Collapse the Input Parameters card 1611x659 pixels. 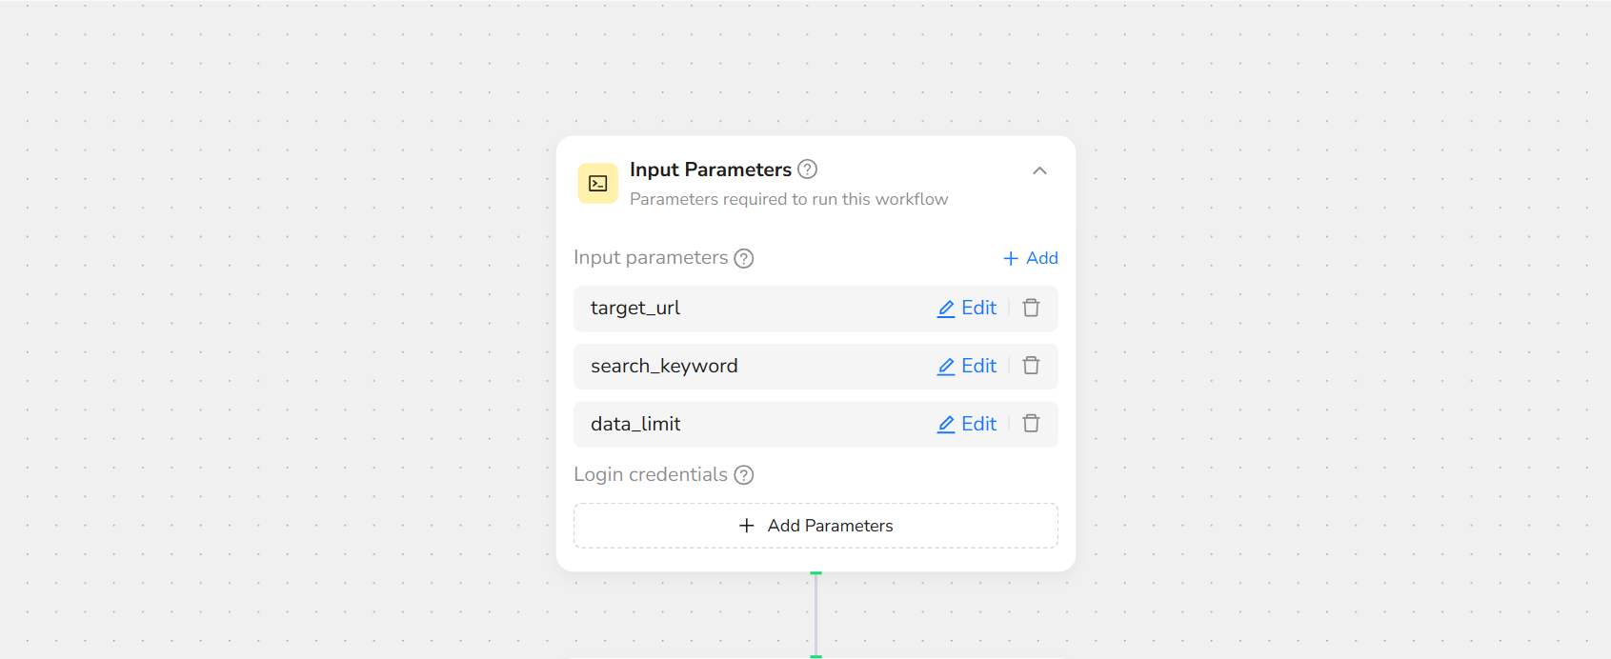[1039, 171]
